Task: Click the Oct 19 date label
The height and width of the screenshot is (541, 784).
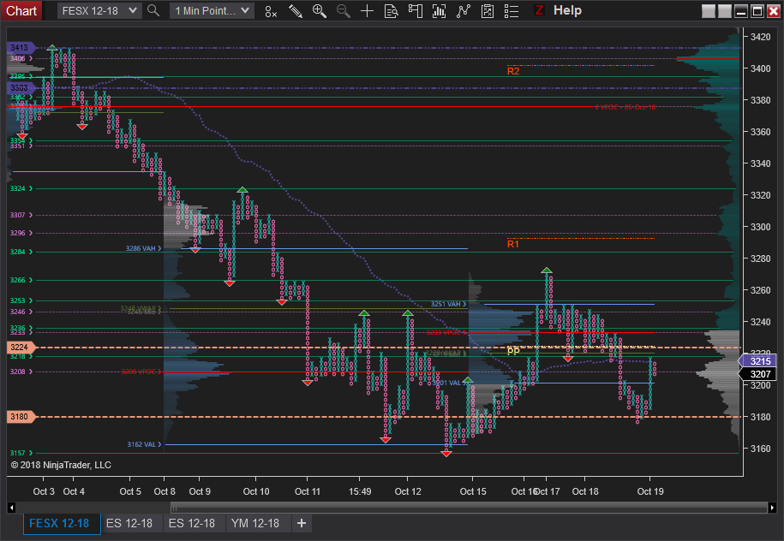Action: click(x=650, y=491)
